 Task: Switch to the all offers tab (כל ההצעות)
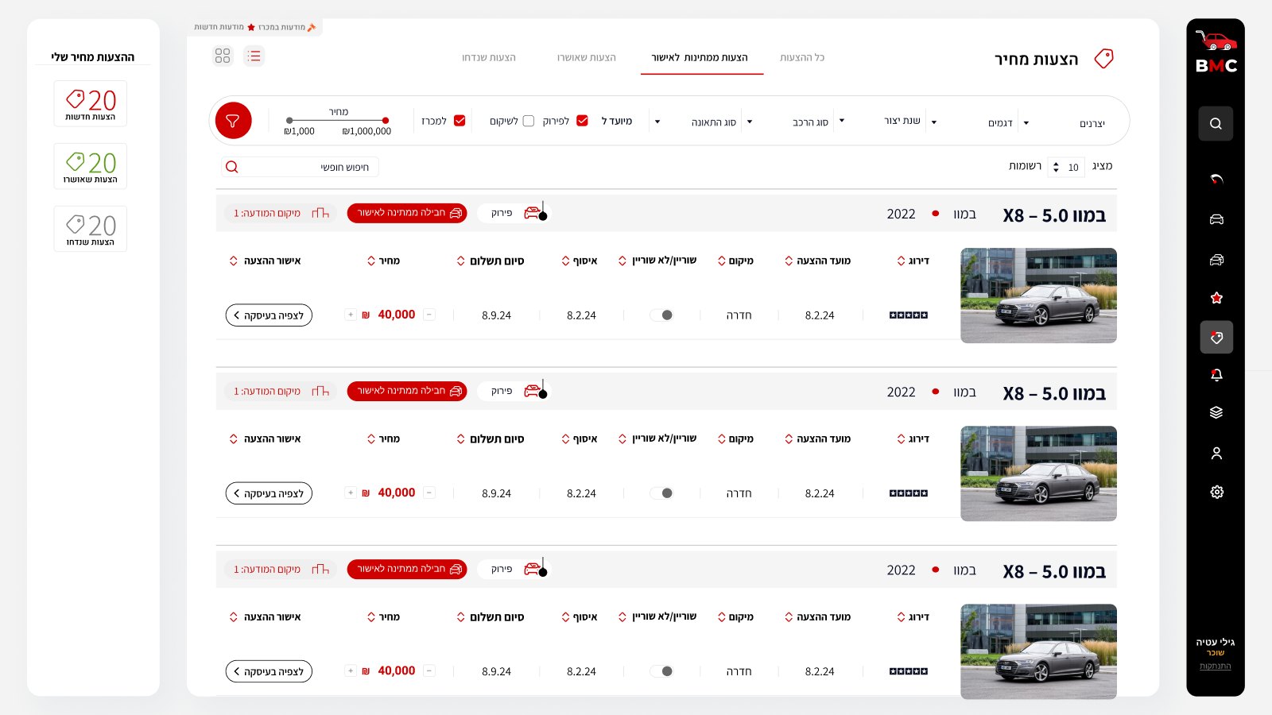802,57
